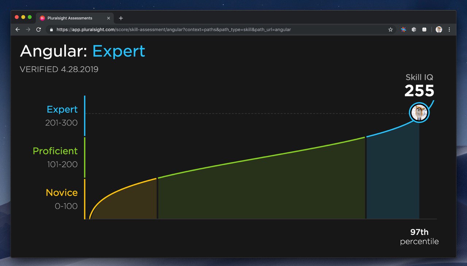Select the Pluralsight Assessments tab
The width and height of the screenshot is (467, 266).
pos(75,18)
